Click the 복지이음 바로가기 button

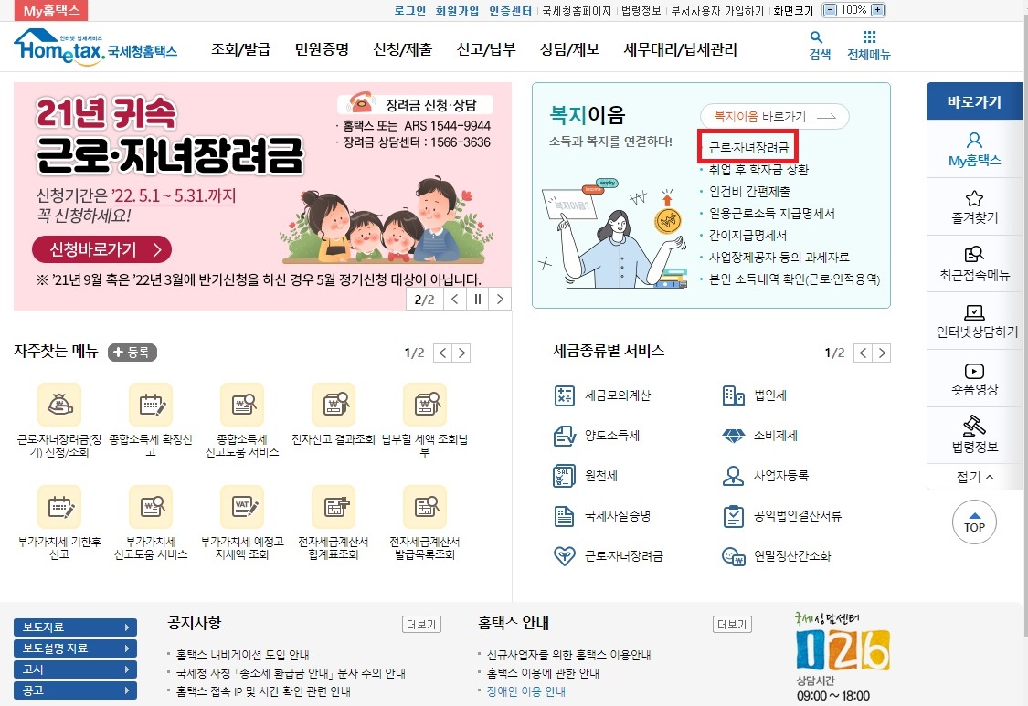pos(774,117)
